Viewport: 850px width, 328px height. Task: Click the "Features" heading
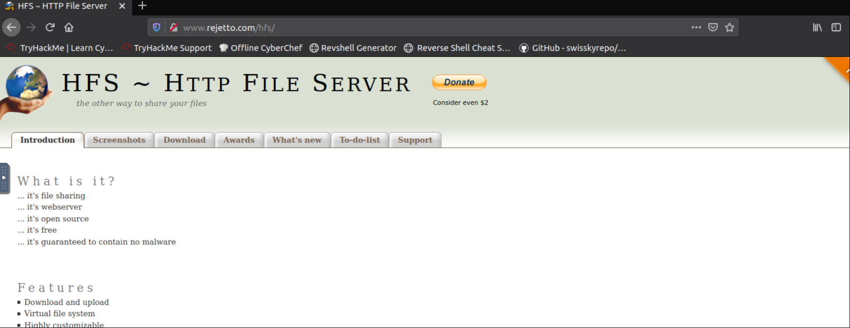(x=55, y=288)
